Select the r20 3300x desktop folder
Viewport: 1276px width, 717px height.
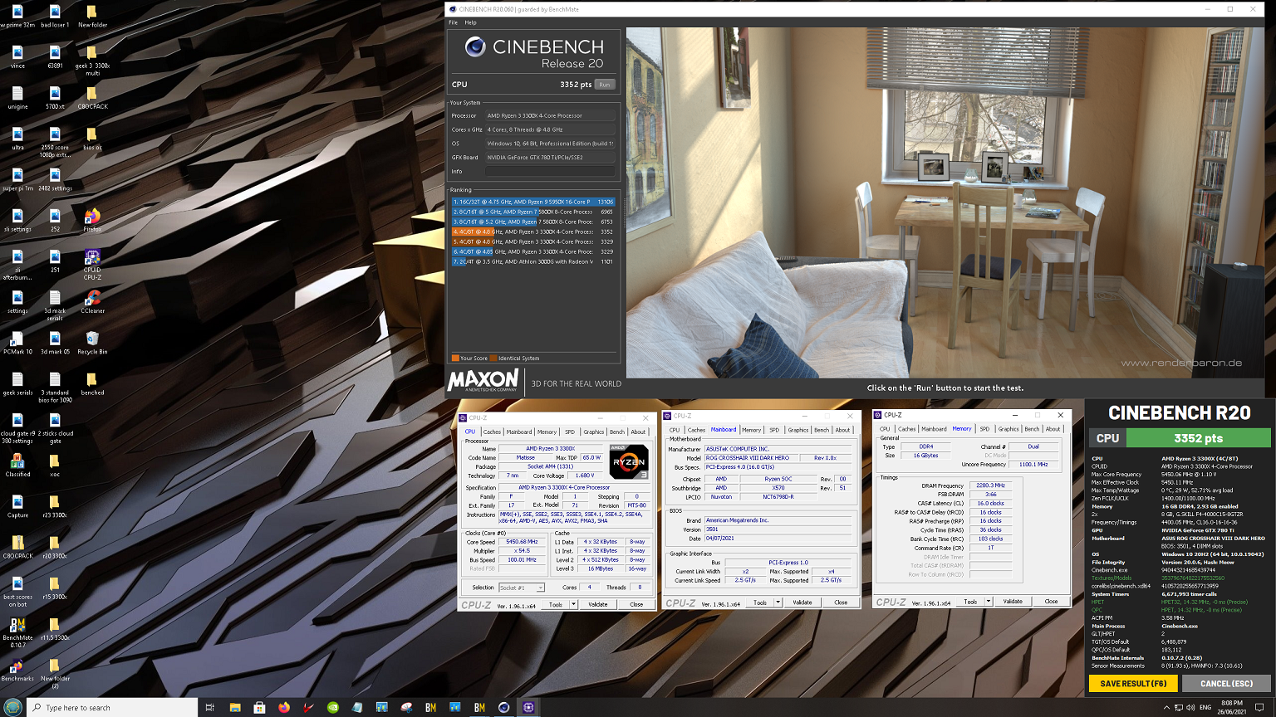click(55, 547)
